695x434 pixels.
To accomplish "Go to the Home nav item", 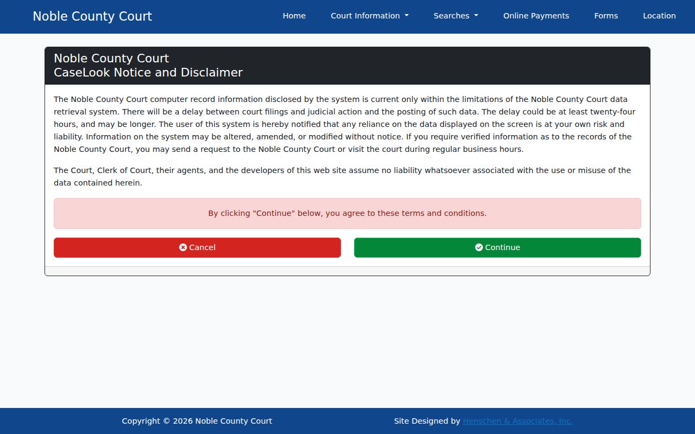I will point(294,16).
